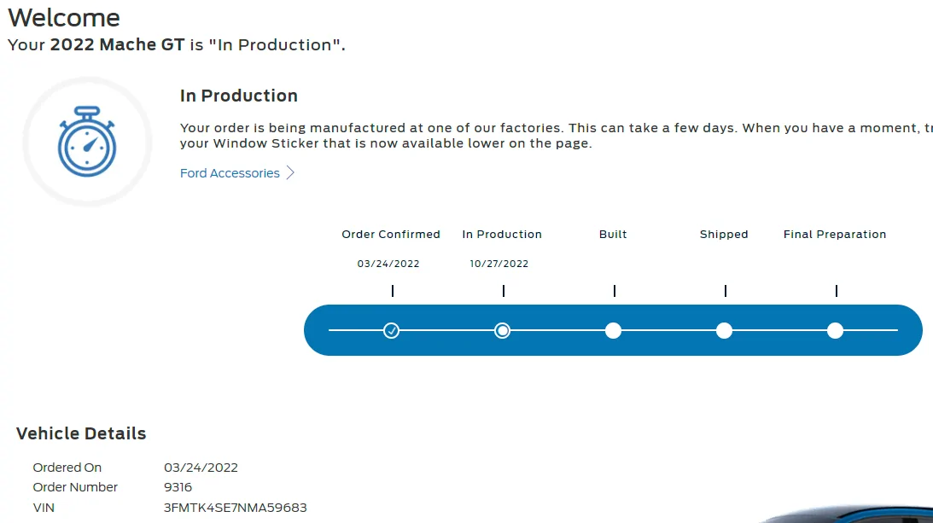Select the Order Confirmed checkmark marker
The height and width of the screenshot is (523, 933).
[391, 330]
